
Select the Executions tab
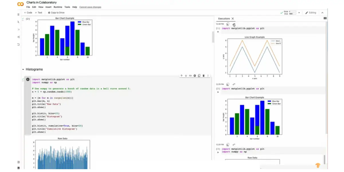pos(224,19)
